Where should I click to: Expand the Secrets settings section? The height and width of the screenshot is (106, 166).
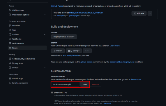[x=45, y=67]
